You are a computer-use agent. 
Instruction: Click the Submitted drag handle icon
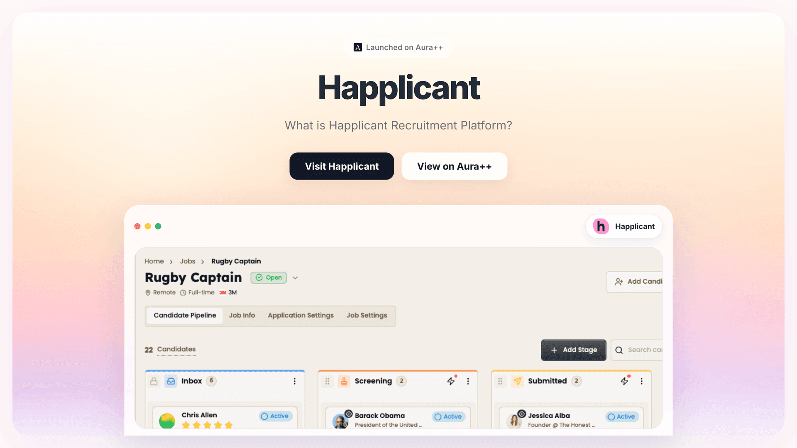(x=500, y=381)
